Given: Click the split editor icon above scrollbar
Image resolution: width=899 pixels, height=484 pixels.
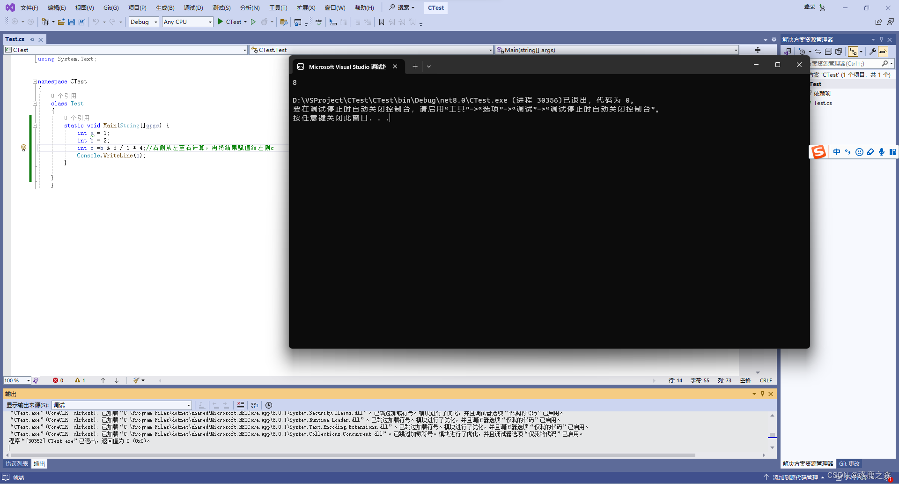Looking at the screenshot, I should click(x=758, y=50).
